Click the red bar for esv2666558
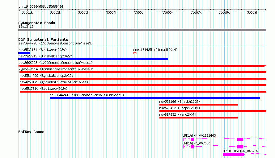 pyautogui.click(x=142, y=66)
